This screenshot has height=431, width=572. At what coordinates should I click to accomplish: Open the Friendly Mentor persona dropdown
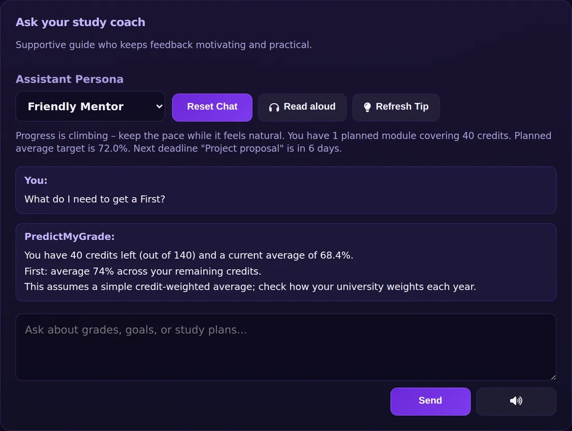90,106
